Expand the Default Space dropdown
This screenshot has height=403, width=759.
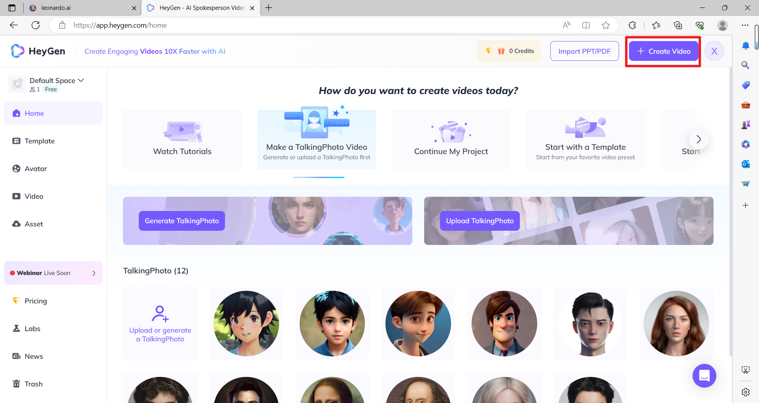[x=57, y=81]
